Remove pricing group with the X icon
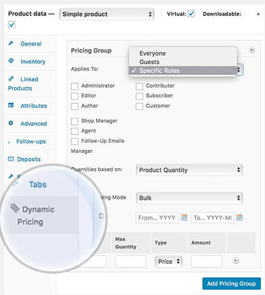 (251, 50)
